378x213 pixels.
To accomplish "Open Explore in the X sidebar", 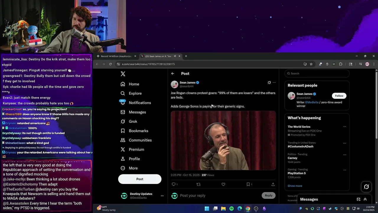I will click(131, 93).
